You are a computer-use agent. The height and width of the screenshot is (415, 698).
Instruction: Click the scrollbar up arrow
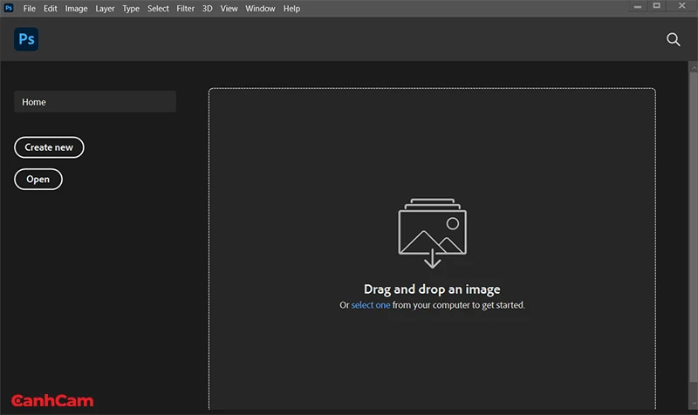(693, 68)
